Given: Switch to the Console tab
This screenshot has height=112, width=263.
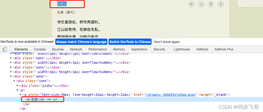Looking at the screenshot, I should [40, 49].
